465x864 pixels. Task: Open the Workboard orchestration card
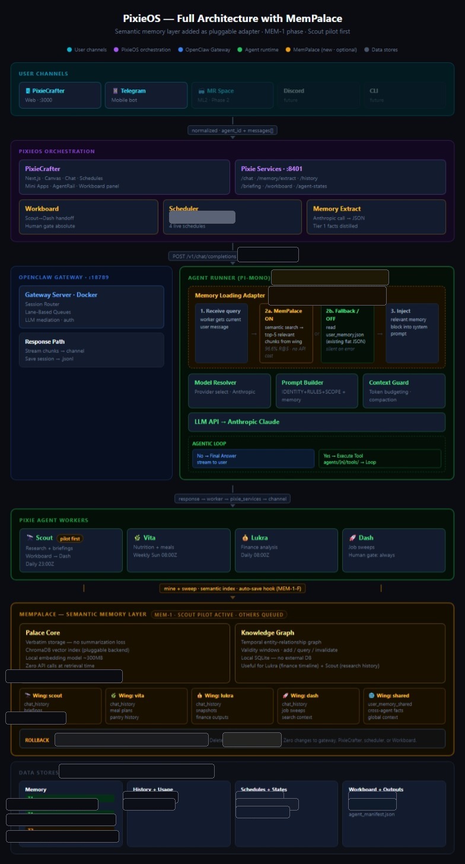[88, 217]
